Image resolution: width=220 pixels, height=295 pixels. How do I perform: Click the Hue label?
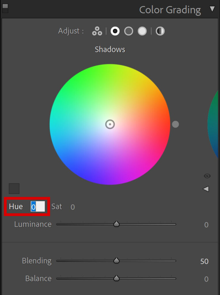pos(16,206)
